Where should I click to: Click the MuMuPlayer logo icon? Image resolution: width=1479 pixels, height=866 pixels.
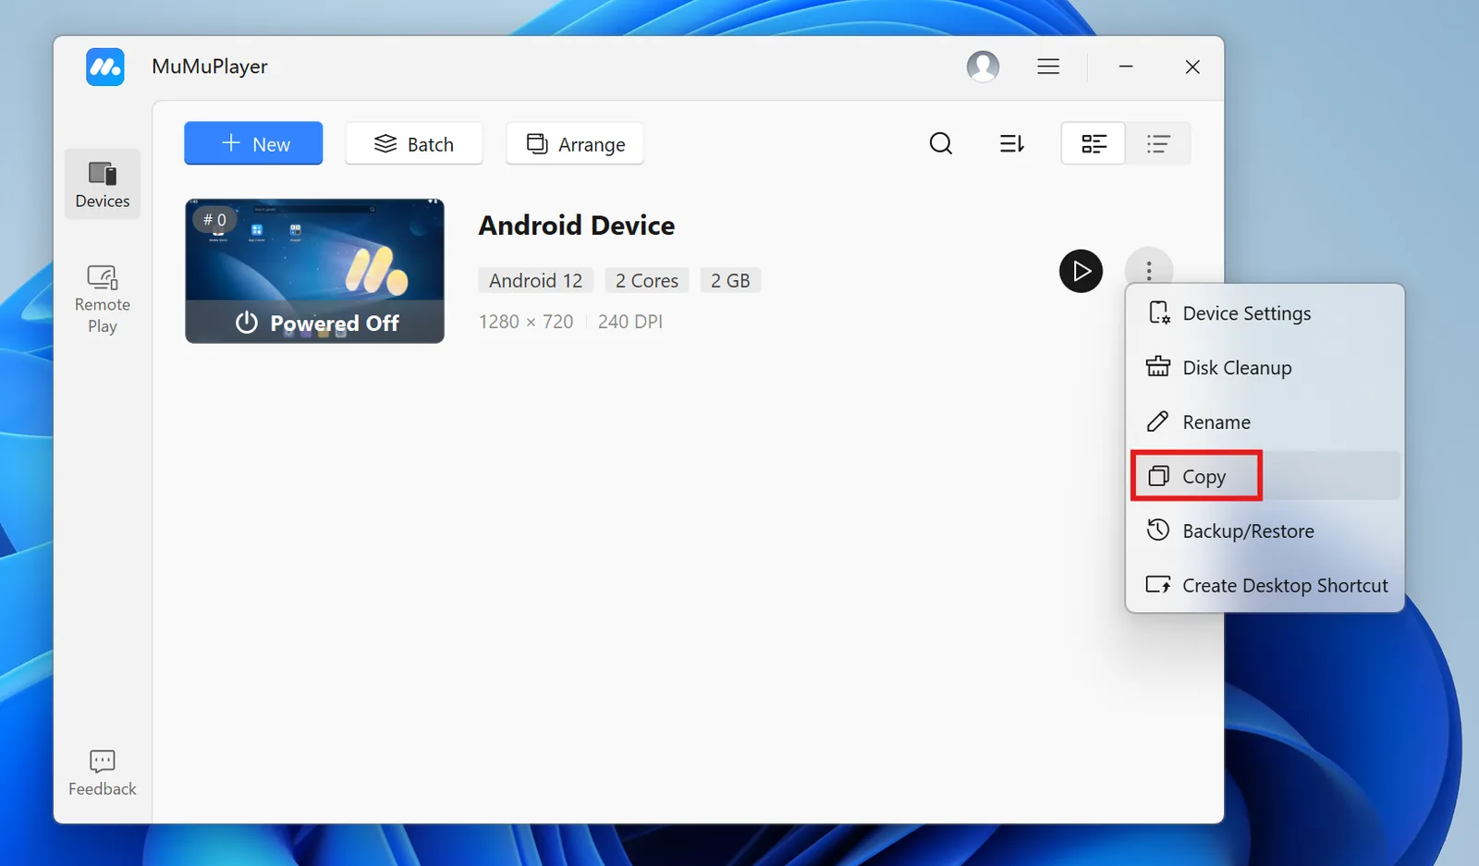tap(105, 67)
